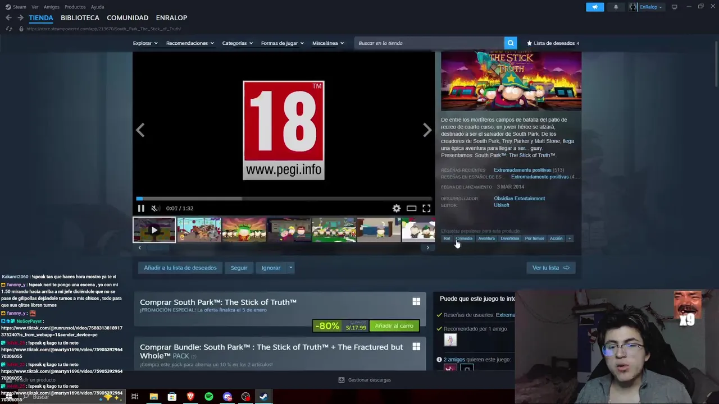Click the Big Picture mode monitor icon

[674, 7]
